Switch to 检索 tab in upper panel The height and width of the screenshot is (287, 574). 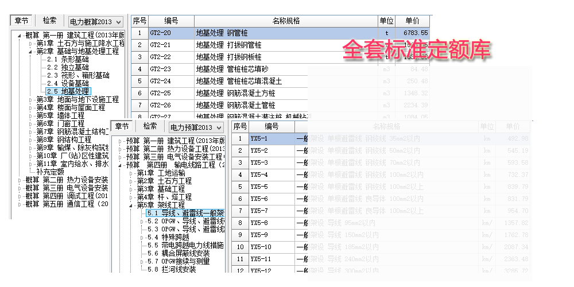[49, 21]
